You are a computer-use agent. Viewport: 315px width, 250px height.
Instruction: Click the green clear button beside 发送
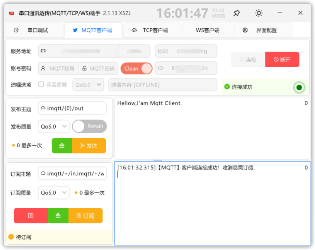(62, 146)
